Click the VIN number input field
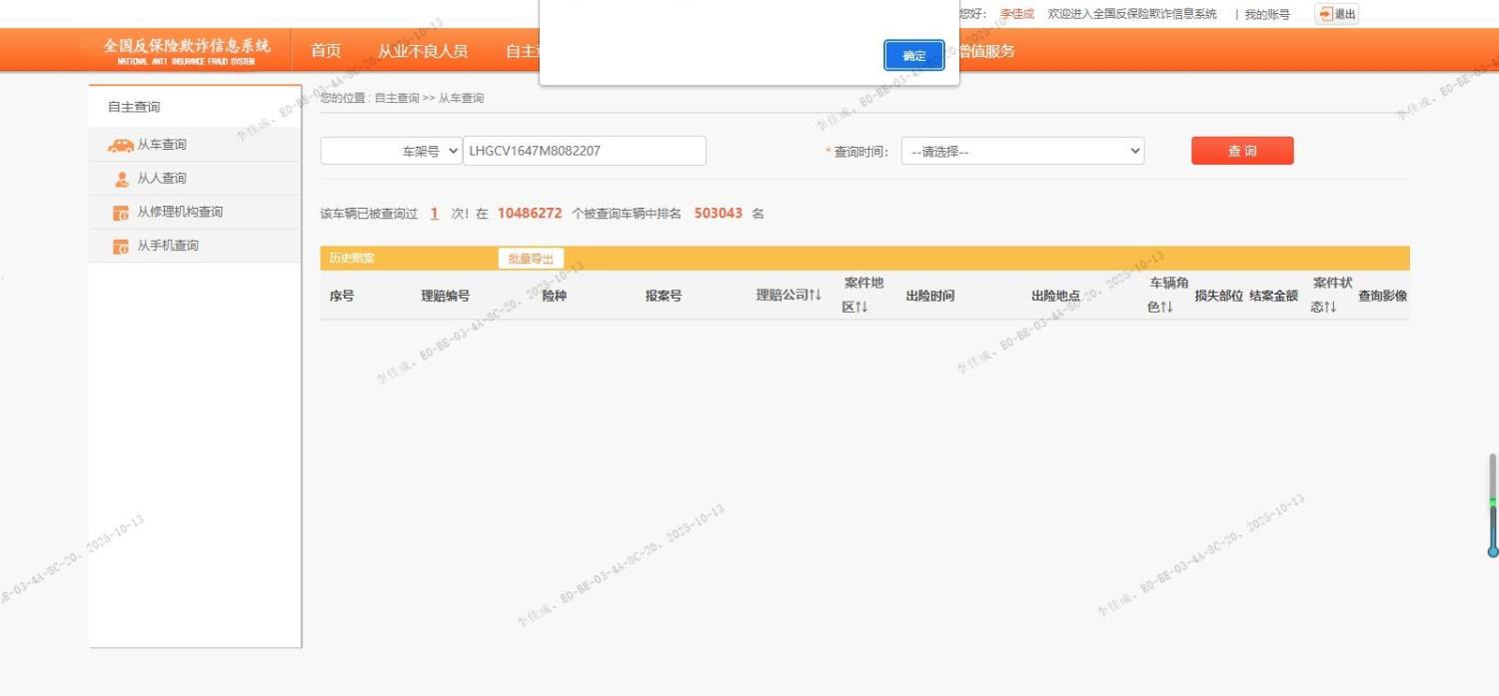The height and width of the screenshot is (696, 1499). pos(584,151)
